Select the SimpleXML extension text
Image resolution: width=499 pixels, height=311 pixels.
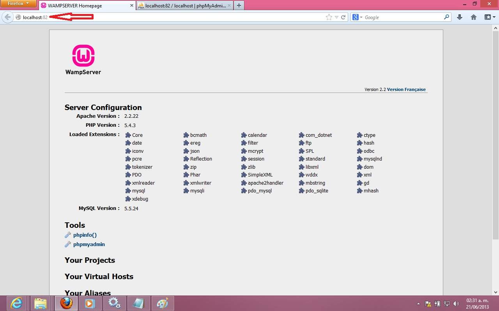(x=260, y=175)
